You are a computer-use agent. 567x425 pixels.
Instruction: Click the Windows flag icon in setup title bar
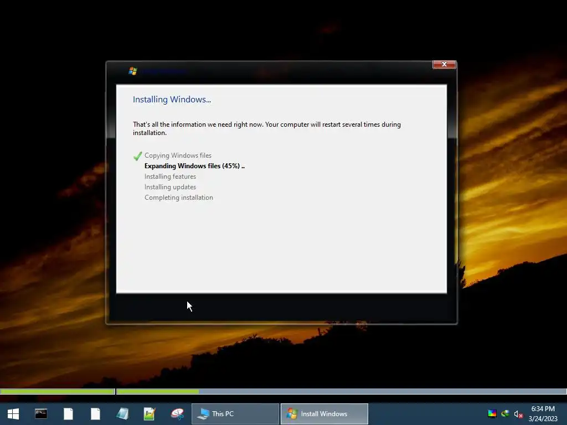tap(133, 71)
